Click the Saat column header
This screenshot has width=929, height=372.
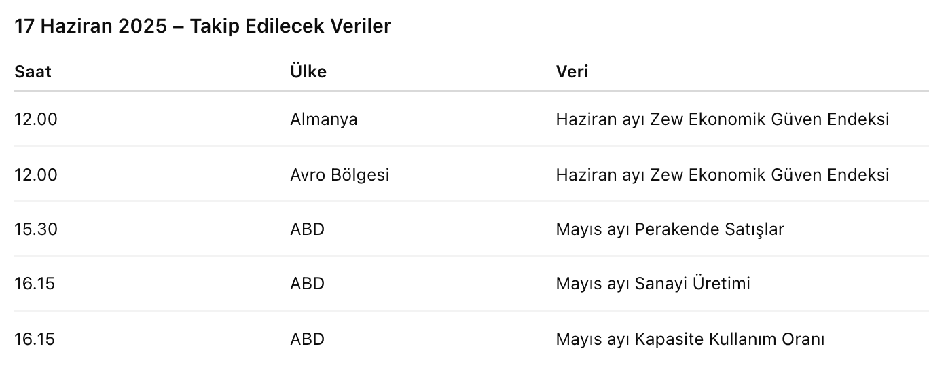[33, 71]
